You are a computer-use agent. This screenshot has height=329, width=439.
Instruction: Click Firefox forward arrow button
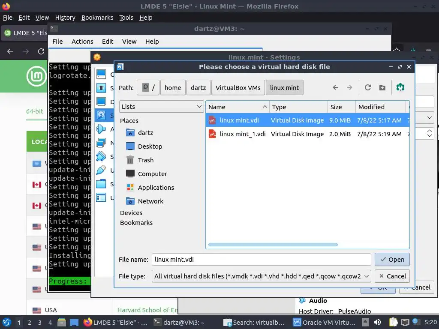coord(26,51)
